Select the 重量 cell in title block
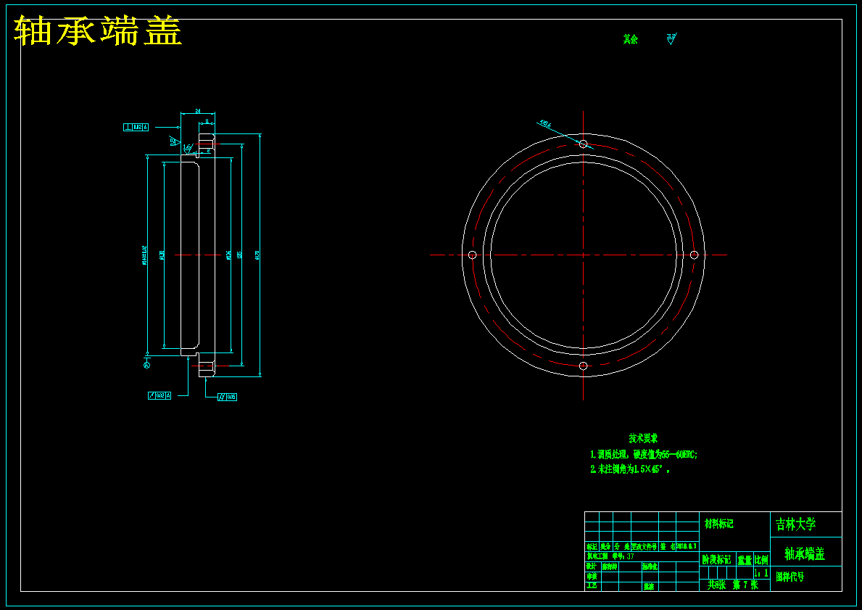Viewport: 862px width, 610px height. [745, 560]
